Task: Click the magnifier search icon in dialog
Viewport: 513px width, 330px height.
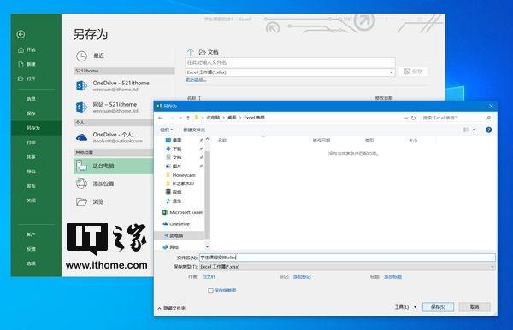Action: coord(488,118)
